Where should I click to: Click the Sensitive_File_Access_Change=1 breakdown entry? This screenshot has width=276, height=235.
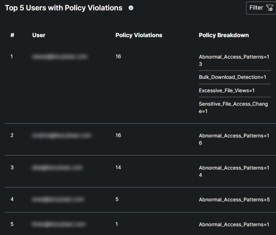(x=233, y=108)
